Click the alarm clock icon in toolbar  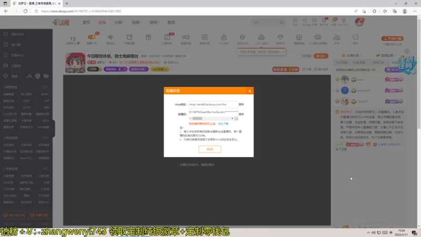(129, 37)
